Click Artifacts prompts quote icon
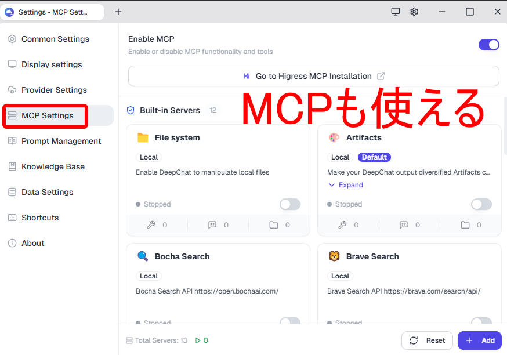The width and height of the screenshot is (507, 355). [404, 225]
